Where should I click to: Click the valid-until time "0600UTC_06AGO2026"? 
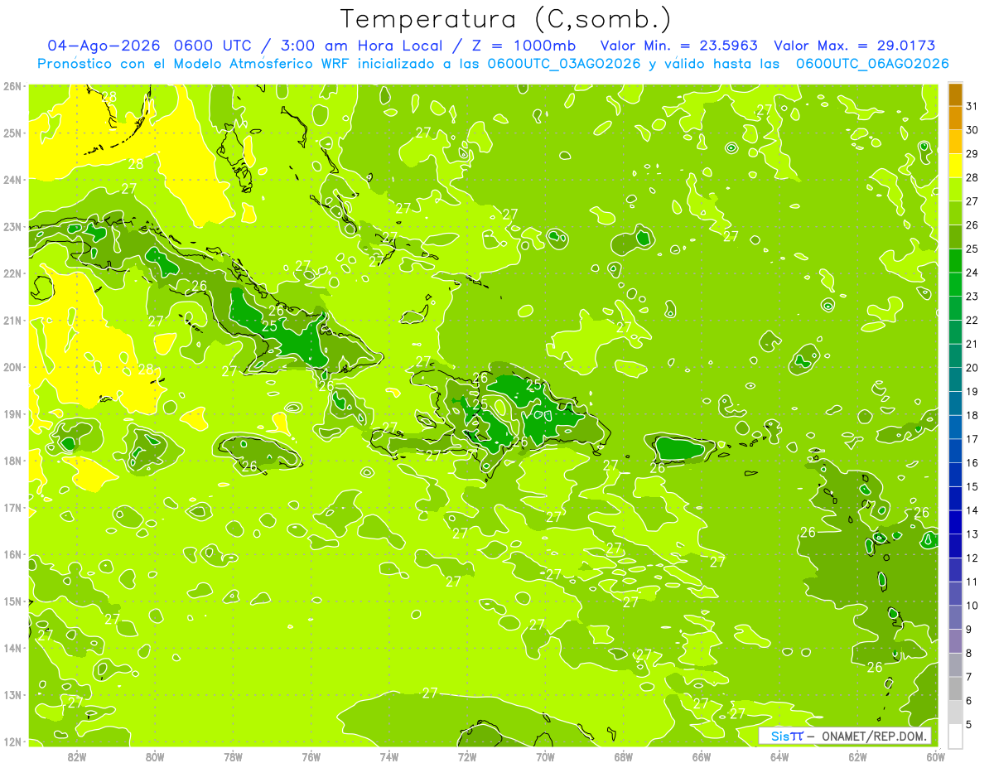coord(871,64)
